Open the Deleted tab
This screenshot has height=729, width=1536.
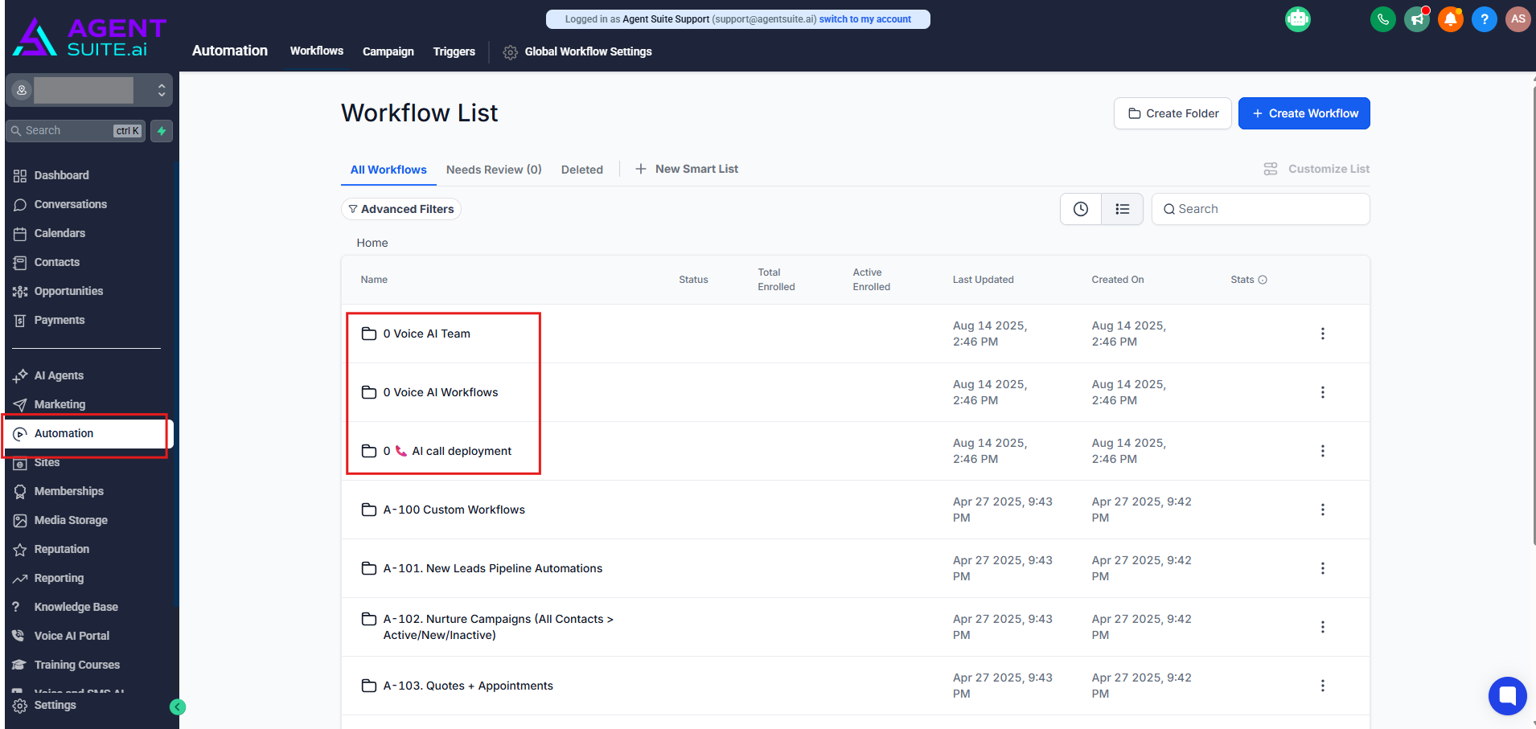coord(582,170)
